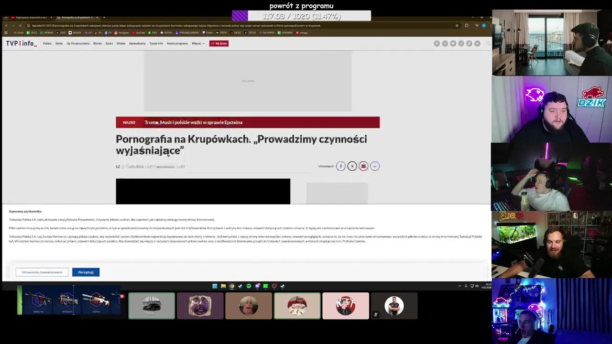The width and height of the screenshot is (612, 344).
Task: Open Spotify from the taskbar
Action: pyautogui.click(x=249, y=286)
